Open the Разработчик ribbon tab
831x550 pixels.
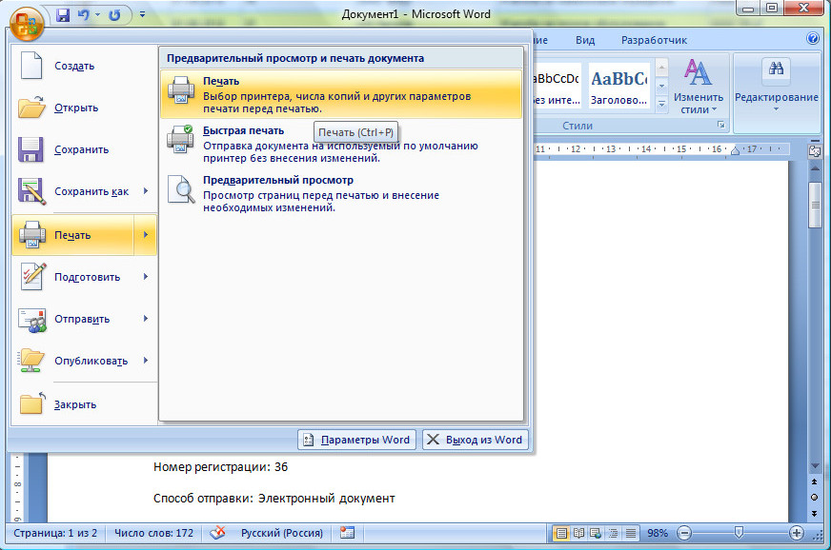click(654, 40)
